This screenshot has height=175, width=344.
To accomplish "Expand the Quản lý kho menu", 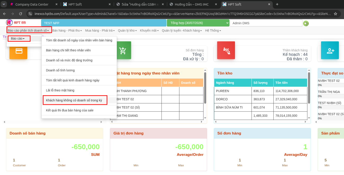I will pos(127,31).
